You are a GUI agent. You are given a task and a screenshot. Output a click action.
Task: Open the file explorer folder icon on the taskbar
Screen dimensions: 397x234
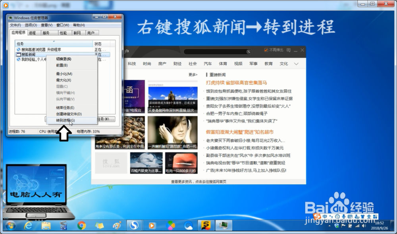[46, 225]
